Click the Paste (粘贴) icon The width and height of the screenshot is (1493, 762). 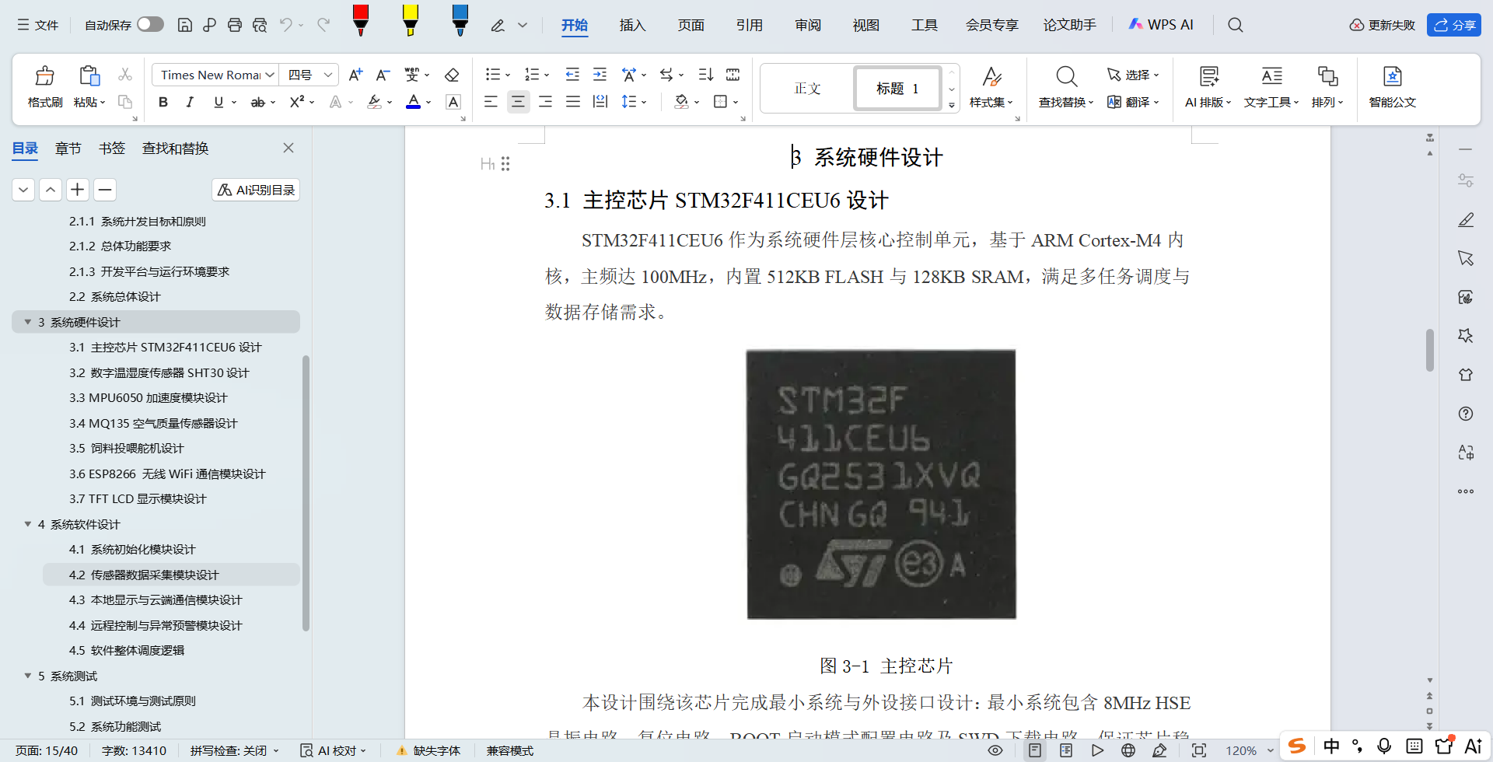click(x=89, y=76)
